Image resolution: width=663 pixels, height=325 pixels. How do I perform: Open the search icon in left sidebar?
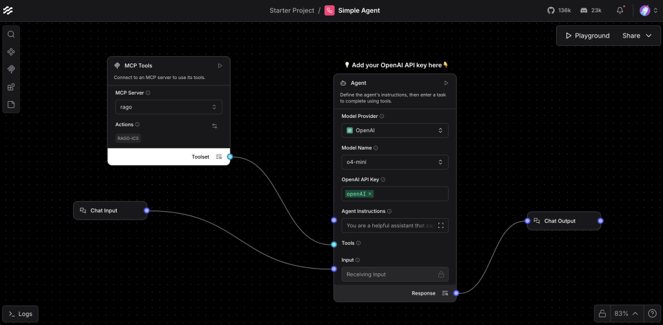(x=11, y=34)
